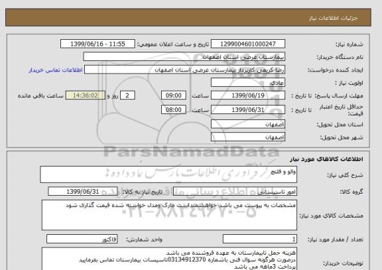This screenshot has height=270, width=382.
Task: Click the شهر محل تحویل label
Action: click(x=342, y=137)
